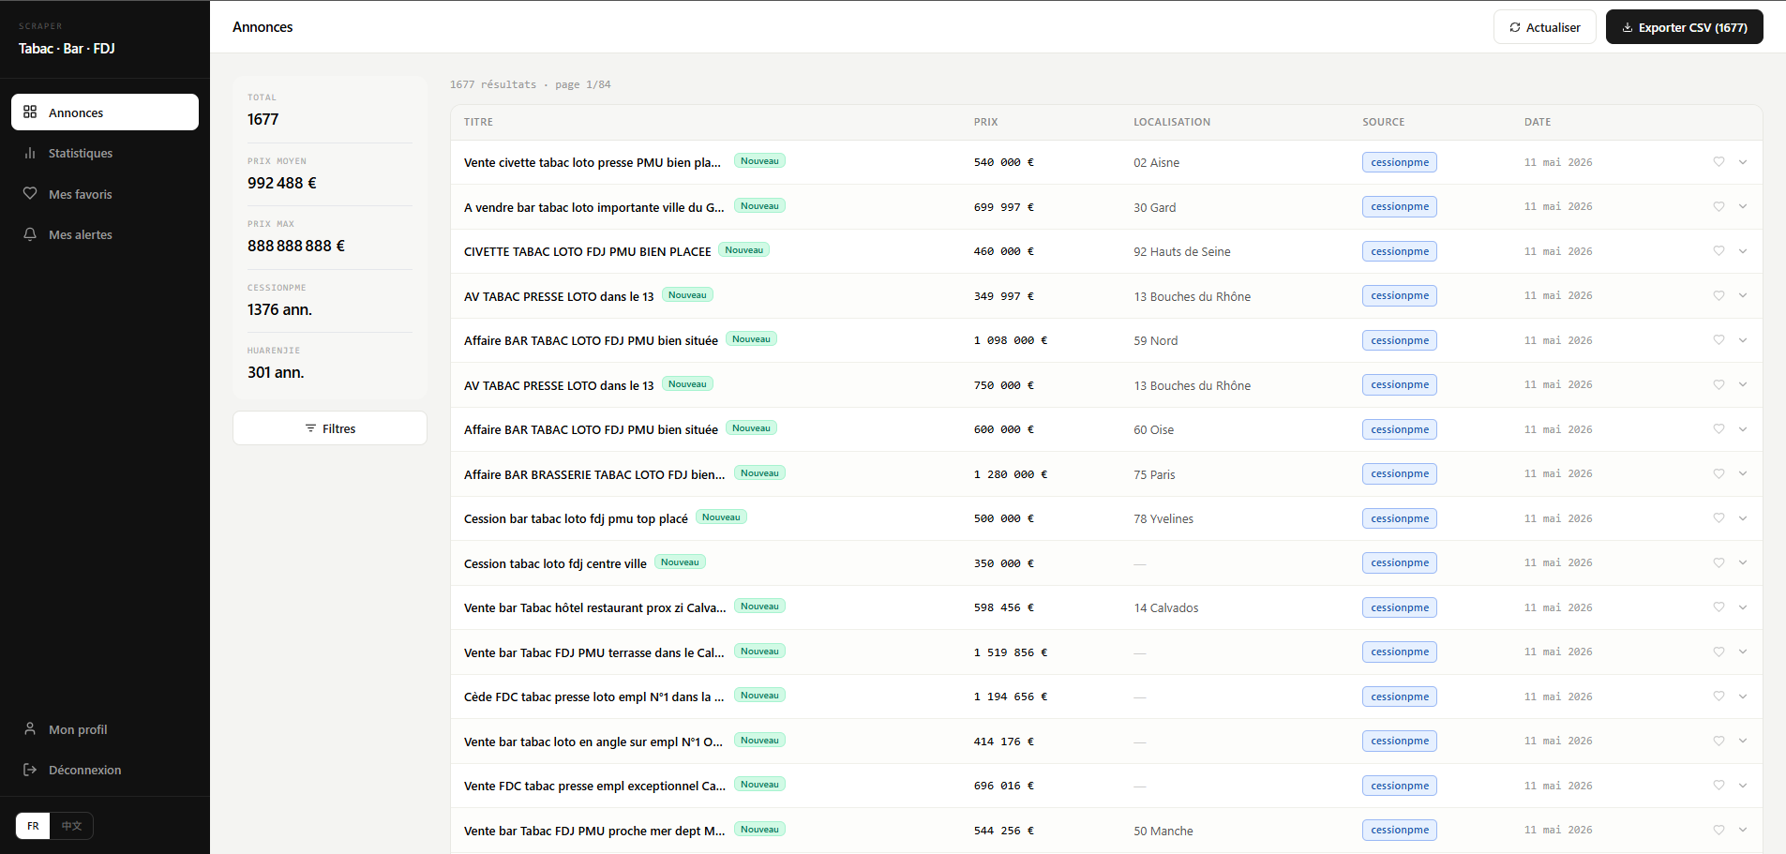Switch language to FR
1786x854 pixels.
point(33,826)
